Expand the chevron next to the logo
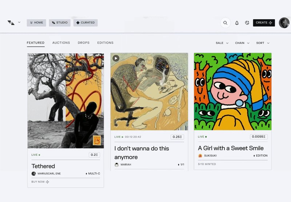The height and width of the screenshot is (202, 291). point(19,22)
